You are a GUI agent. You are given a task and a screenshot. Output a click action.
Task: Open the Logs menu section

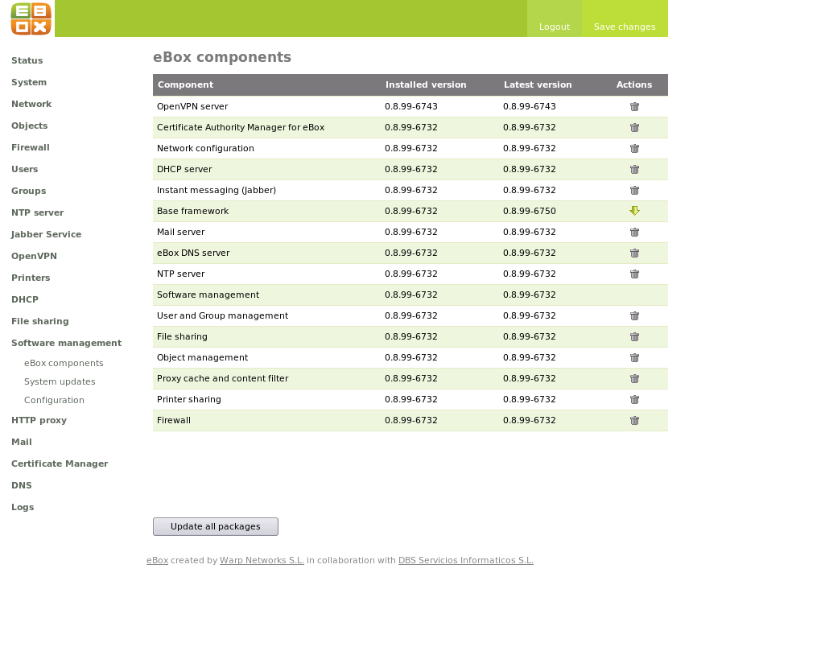pos(23,507)
